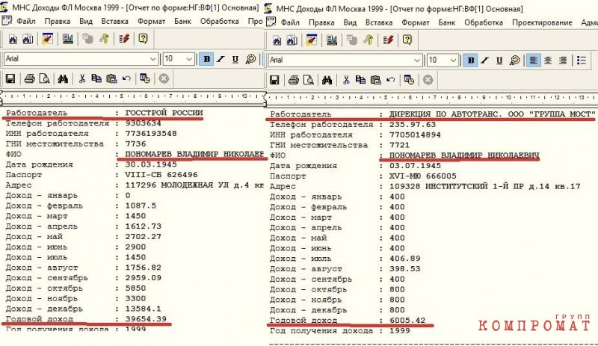Open form designer brush icon in Группа Мост window

[311, 40]
